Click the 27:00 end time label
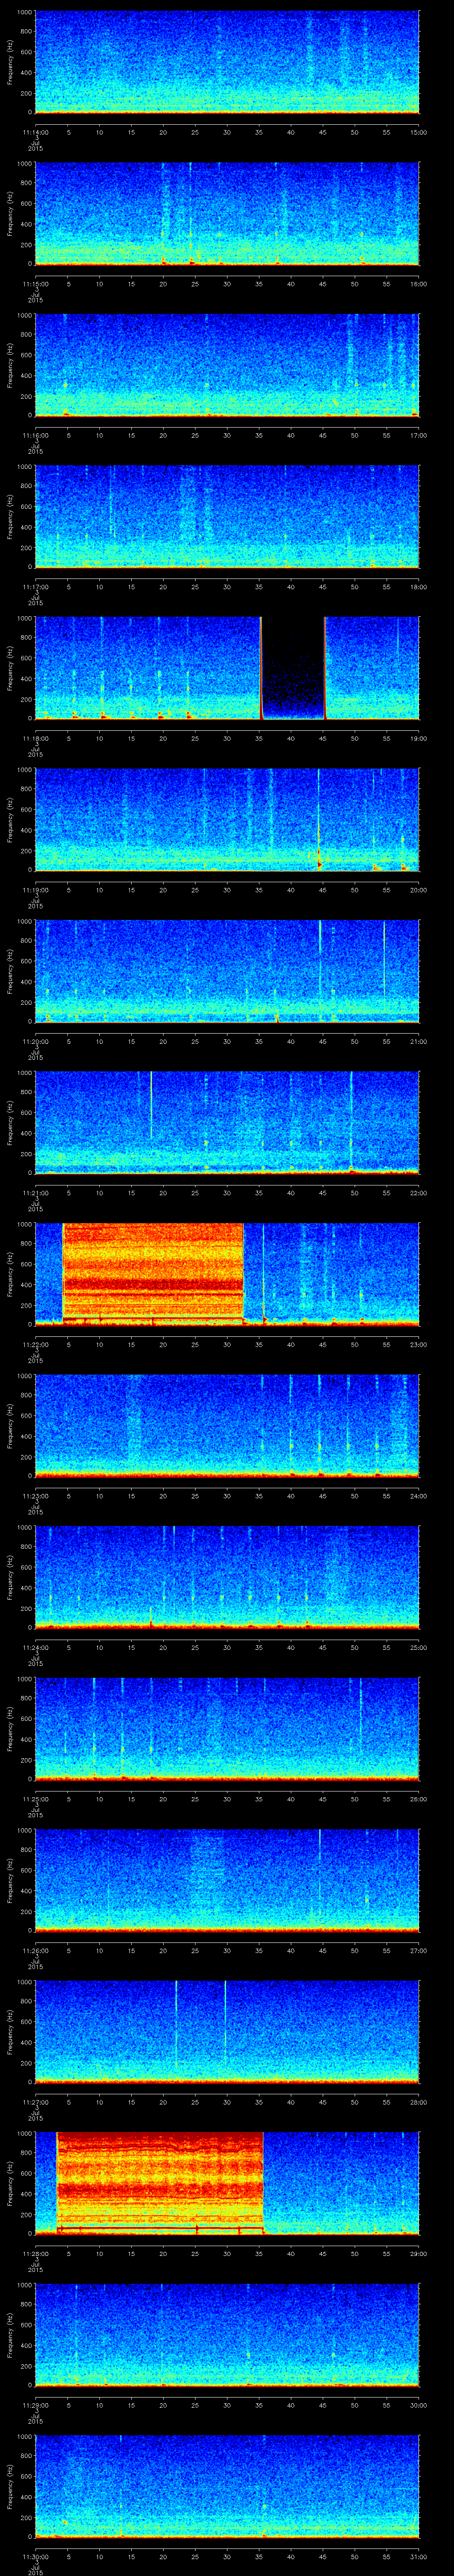The image size is (454, 2576). [419, 1950]
